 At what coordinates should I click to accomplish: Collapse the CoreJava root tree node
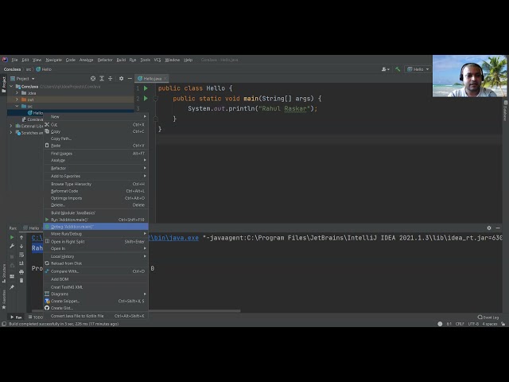pyautogui.click(x=11, y=87)
